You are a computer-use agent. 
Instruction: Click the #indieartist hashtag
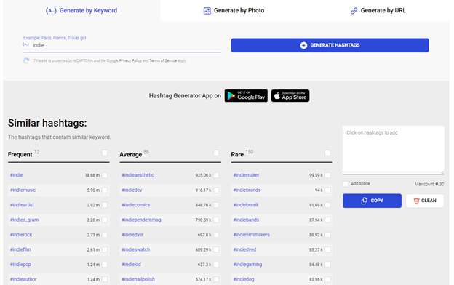tap(22, 205)
